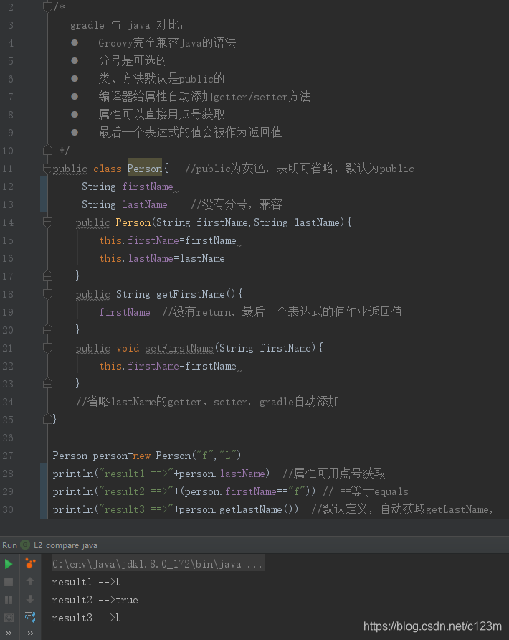Screen dimensions: 509x640
Task: Click the comment "Groovy完全兼容Java的语法" on line 4
Action: coord(167,43)
